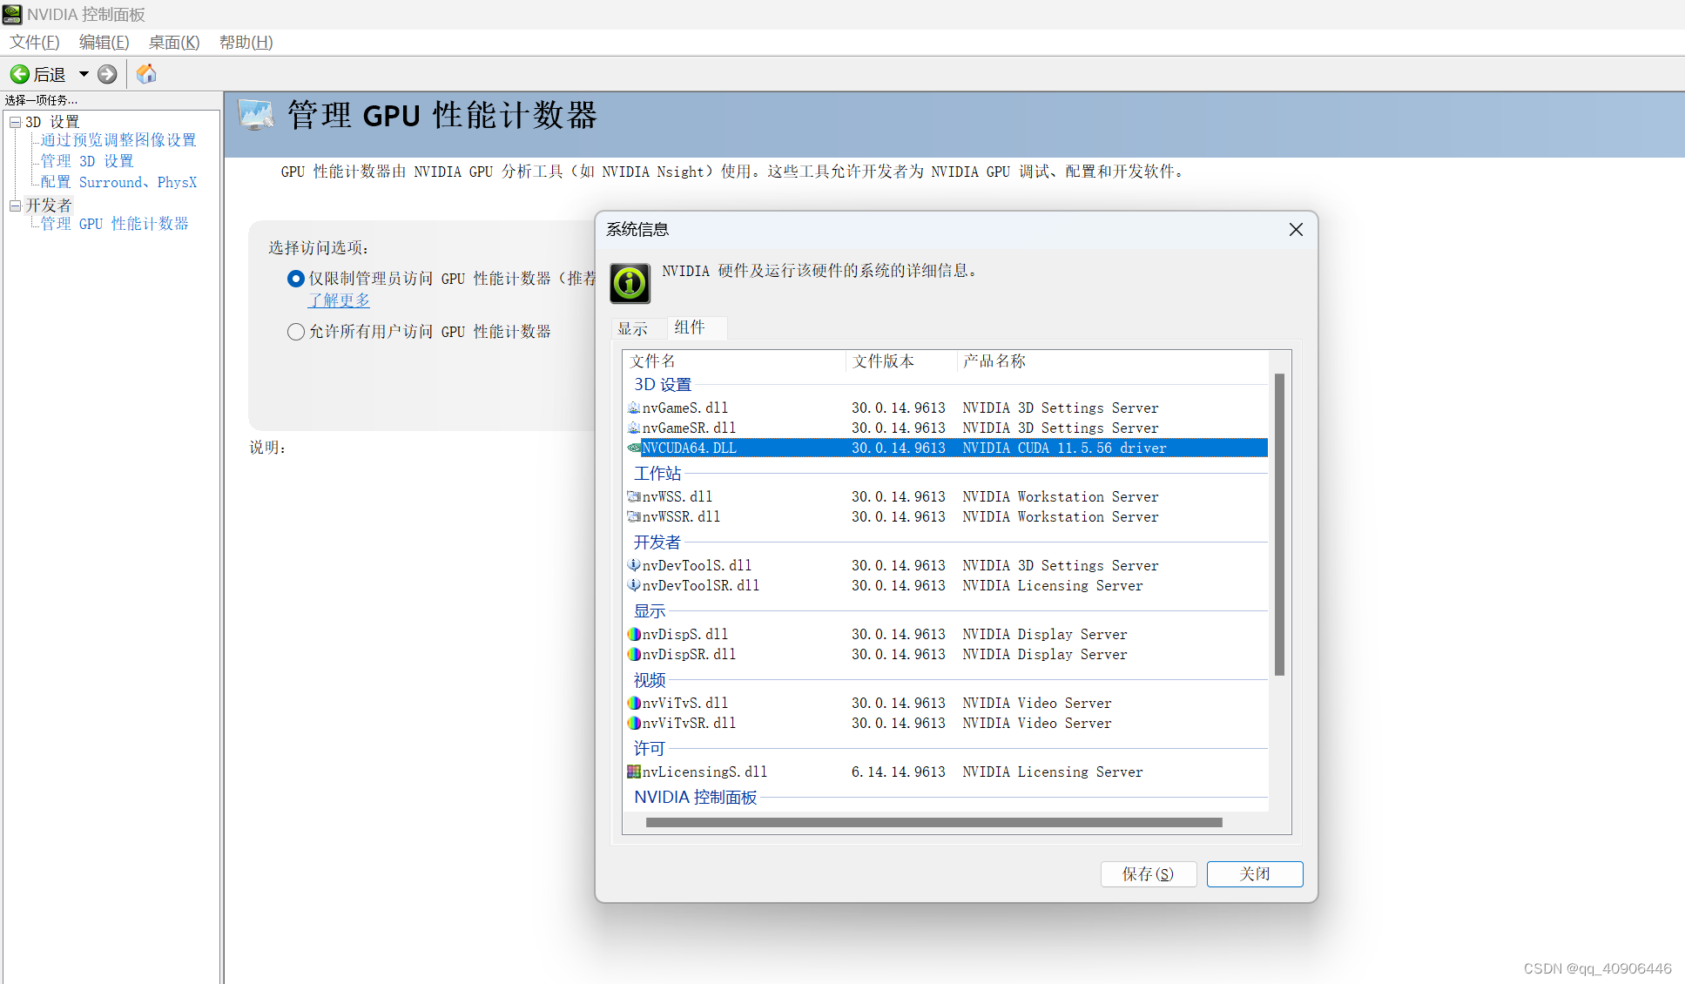Open 通过预览调整图像设置 in the task tree
This screenshot has width=1685, height=984.
118,140
